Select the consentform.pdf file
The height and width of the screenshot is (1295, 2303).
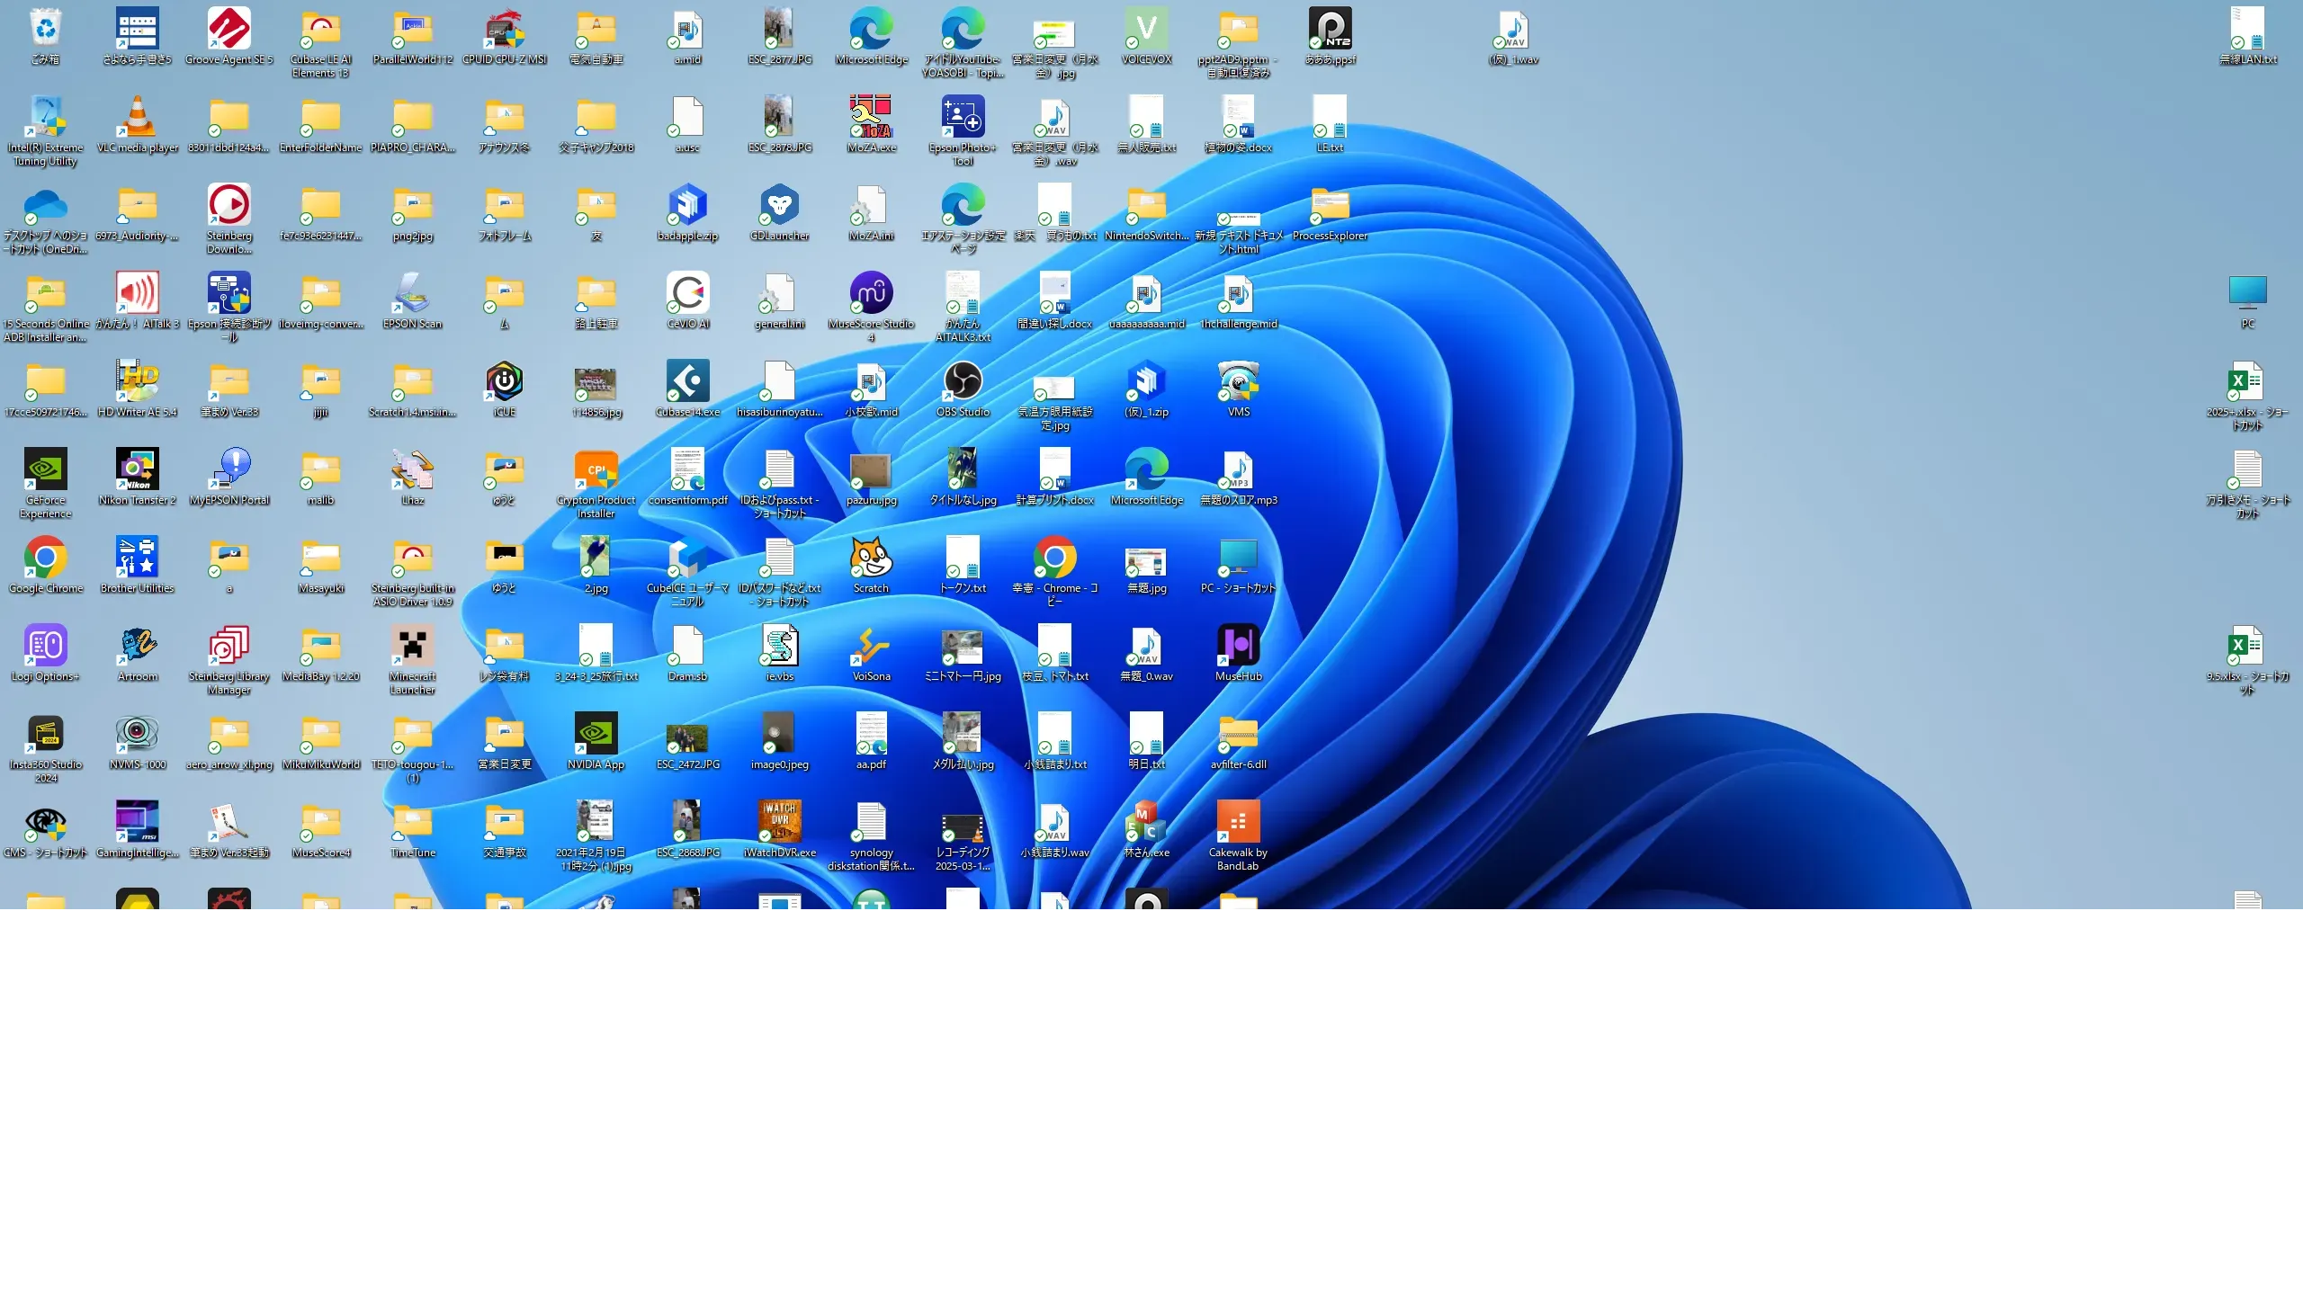[x=688, y=469]
